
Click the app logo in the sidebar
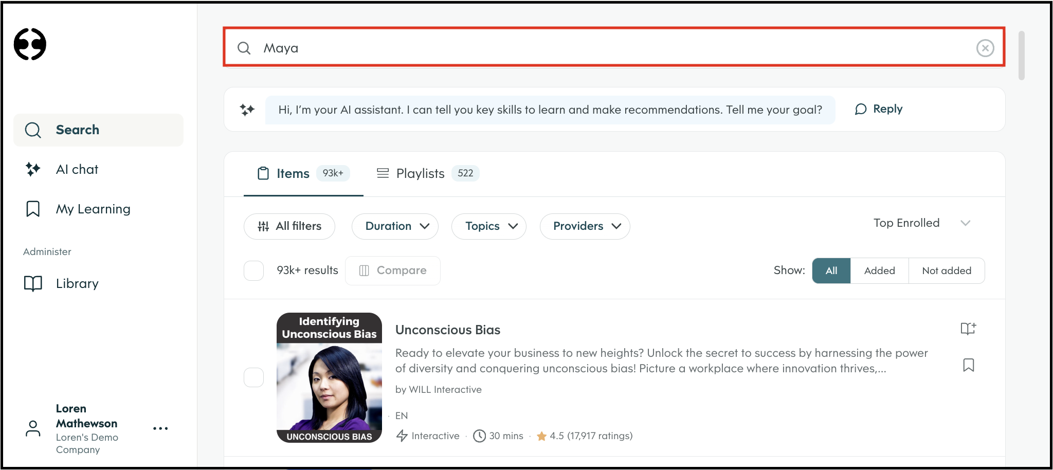[30, 44]
